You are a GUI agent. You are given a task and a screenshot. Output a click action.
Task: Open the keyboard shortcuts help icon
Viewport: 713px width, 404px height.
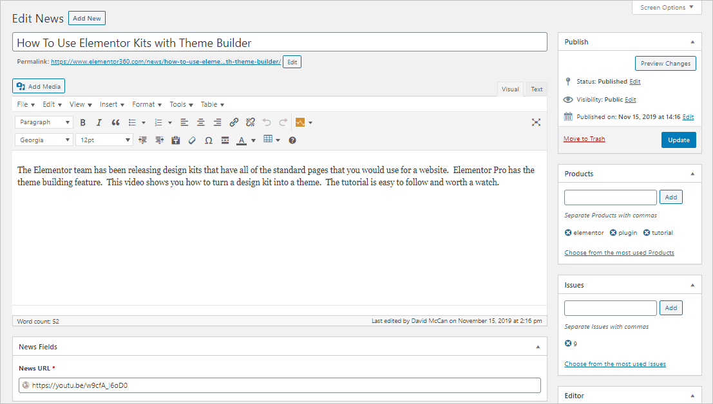coord(292,140)
